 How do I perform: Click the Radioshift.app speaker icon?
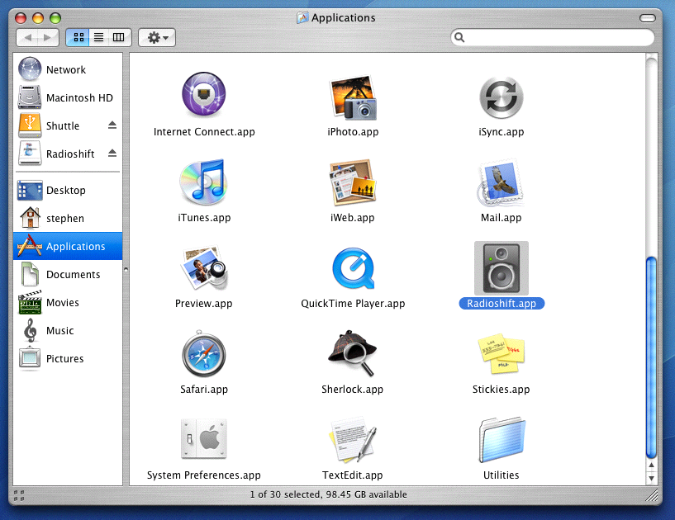click(501, 268)
